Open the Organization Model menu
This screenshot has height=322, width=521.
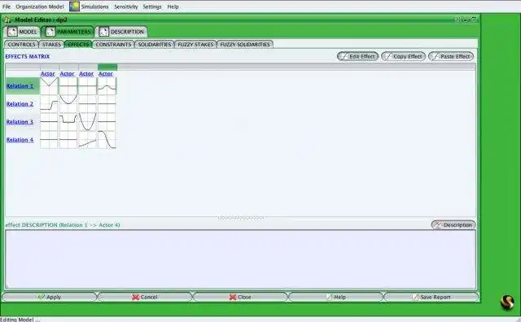[40, 7]
